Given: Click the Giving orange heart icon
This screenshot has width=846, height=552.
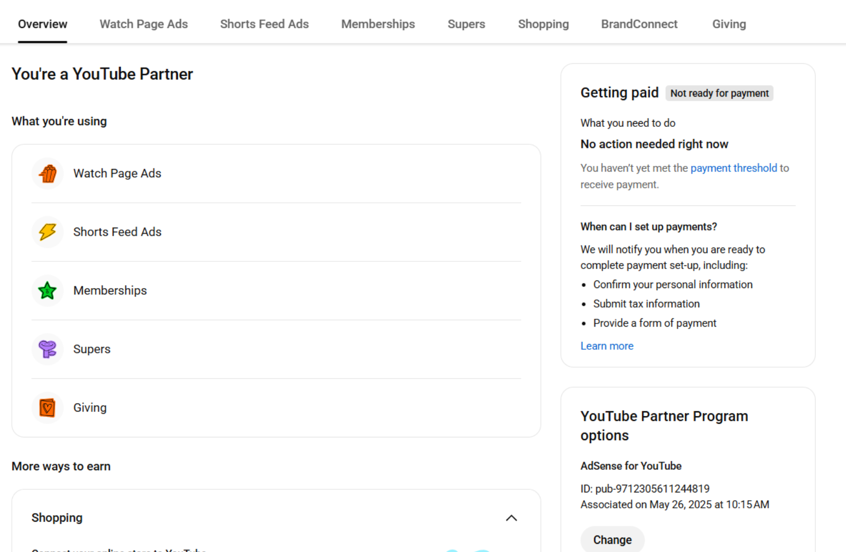Looking at the screenshot, I should [48, 408].
